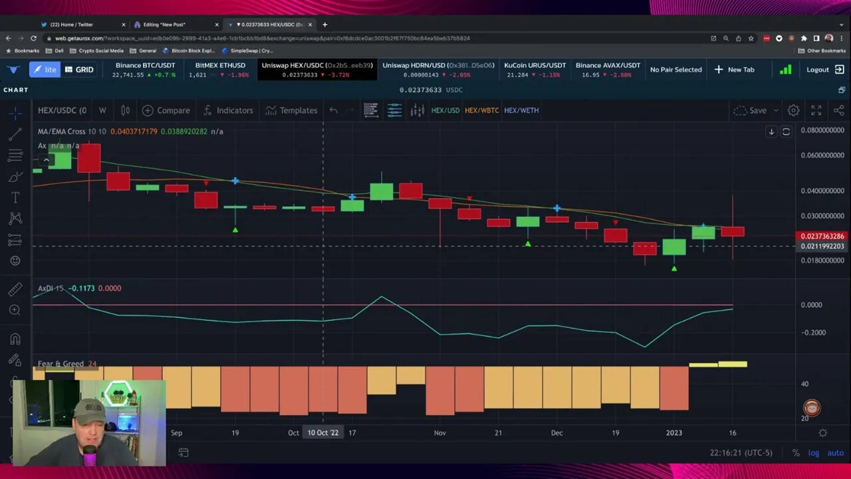Redo the chart action

[350, 110]
